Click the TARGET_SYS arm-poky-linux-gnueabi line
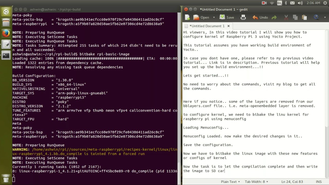This screenshot has height=185, width=329. tap(60, 93)
